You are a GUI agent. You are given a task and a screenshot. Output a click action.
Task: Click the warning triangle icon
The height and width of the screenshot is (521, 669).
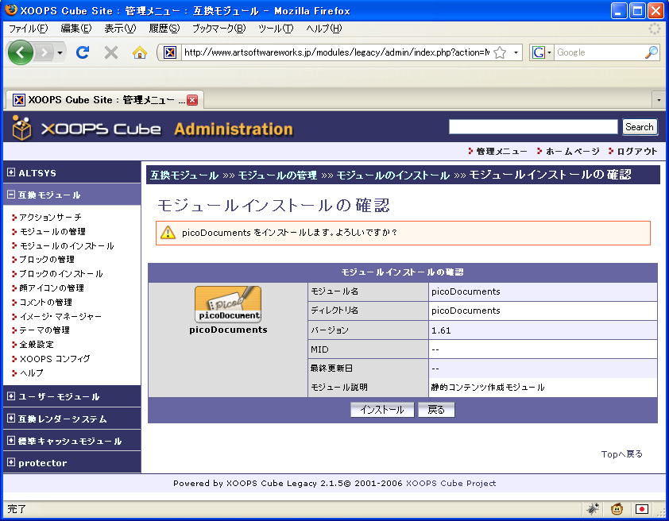168,233
